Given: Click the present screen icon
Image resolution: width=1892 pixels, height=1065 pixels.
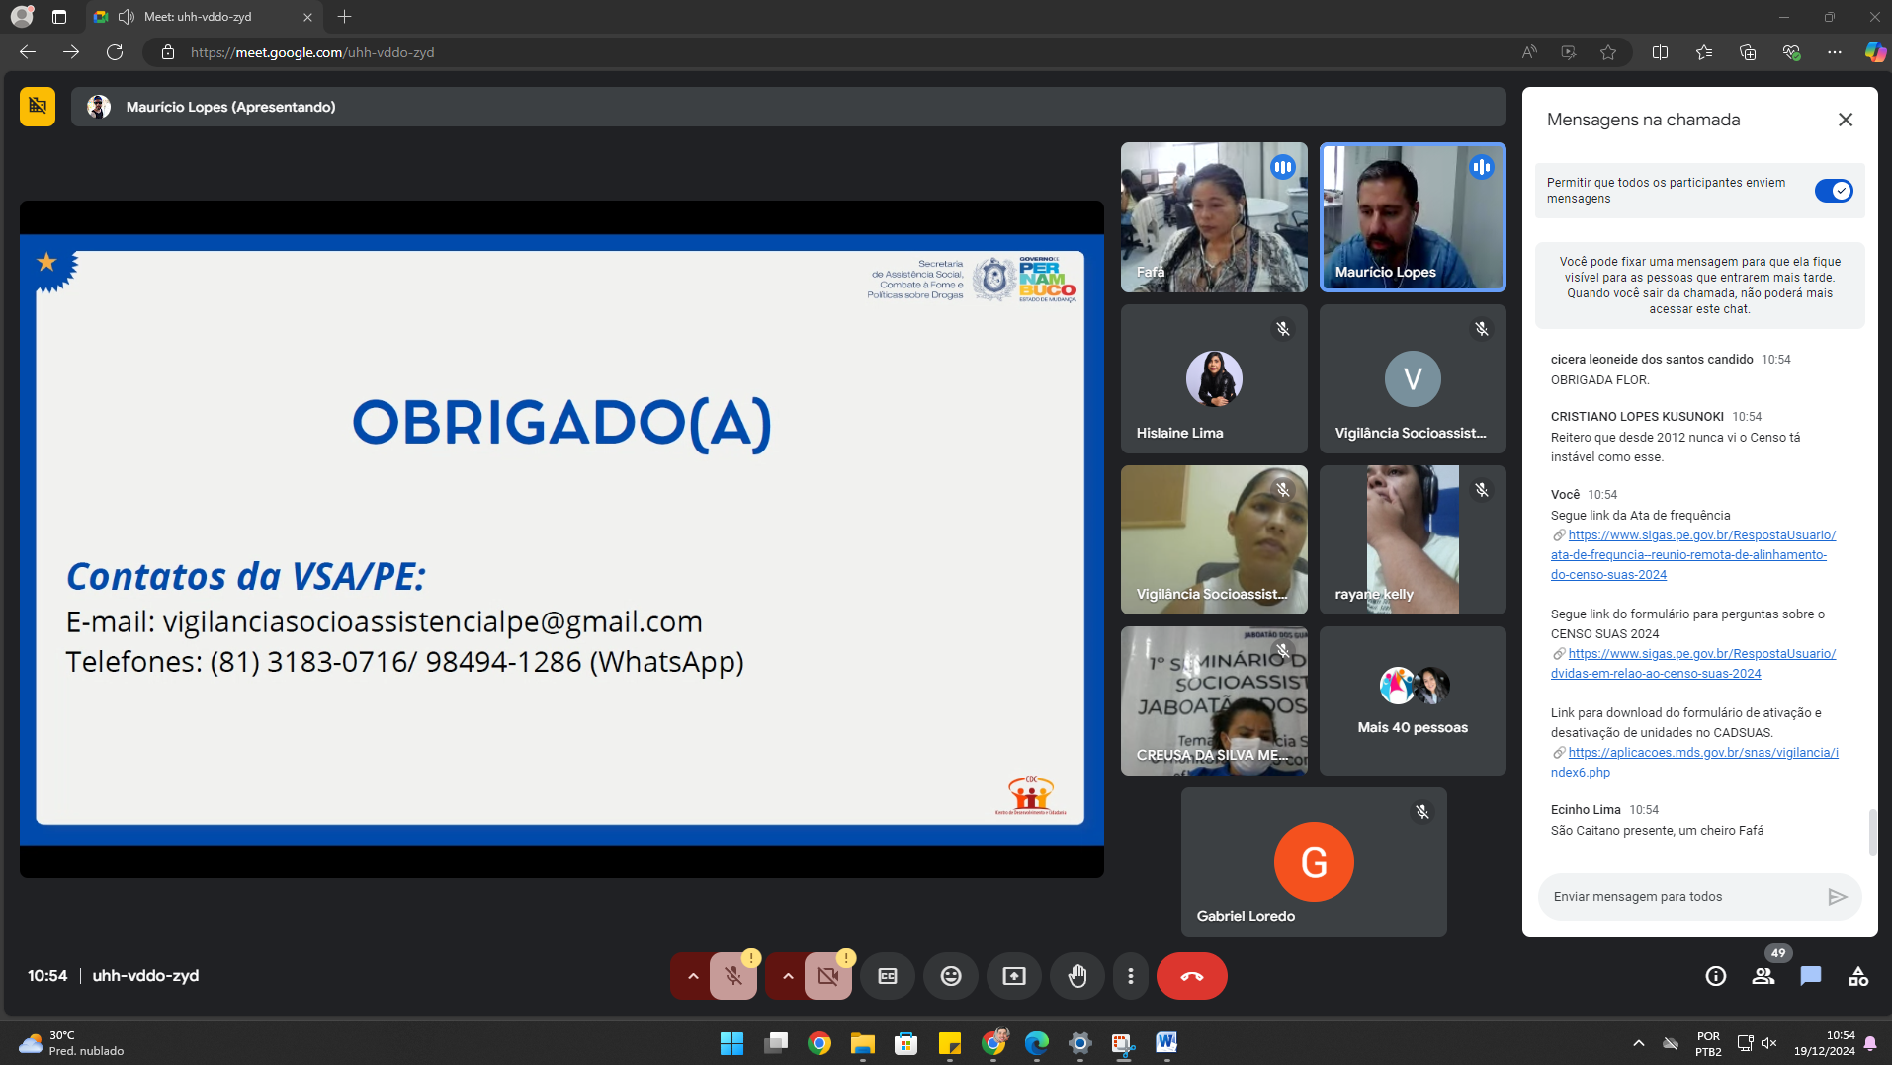Looking at the screenshot, I should tap(1014, 976).
